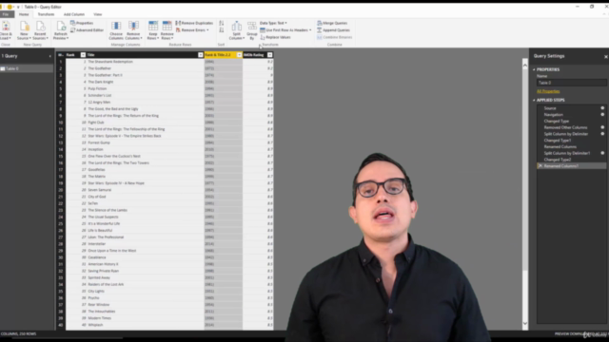The width and height of the screenshot is (609, 342).
Task: Switch to the View ribbon tab
Action: 97,14
